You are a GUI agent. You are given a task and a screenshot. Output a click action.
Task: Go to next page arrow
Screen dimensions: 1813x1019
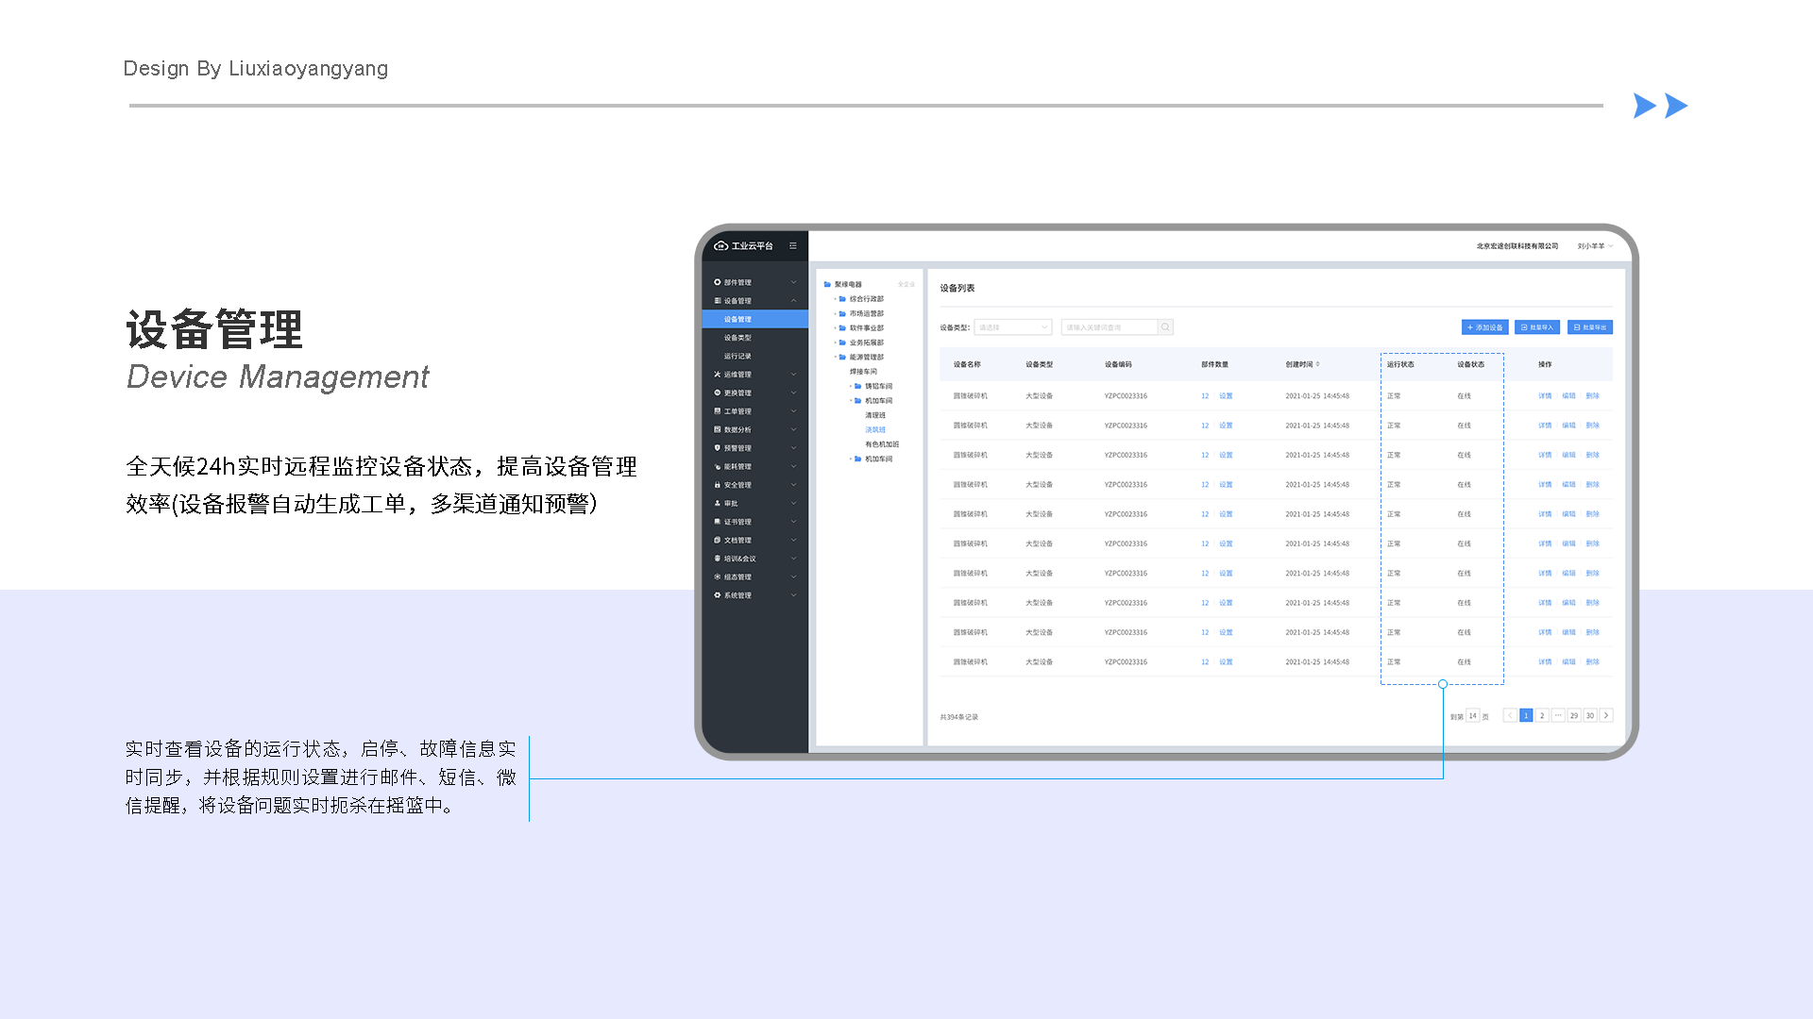(1606, 715)
